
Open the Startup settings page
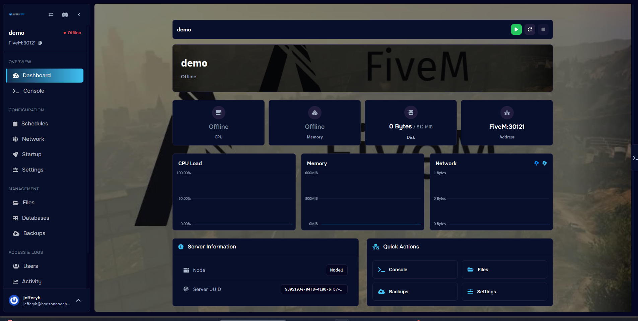click(x=45, y=154)
